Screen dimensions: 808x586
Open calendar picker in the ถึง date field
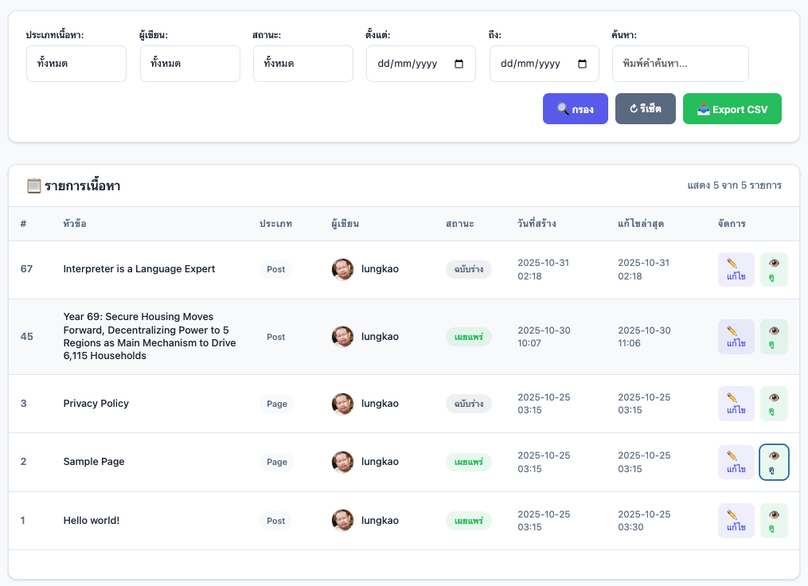pyautogui.click(x=582, y=64)
